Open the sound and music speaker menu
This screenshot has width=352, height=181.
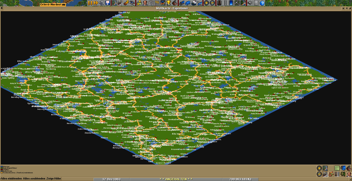(250, 3)
